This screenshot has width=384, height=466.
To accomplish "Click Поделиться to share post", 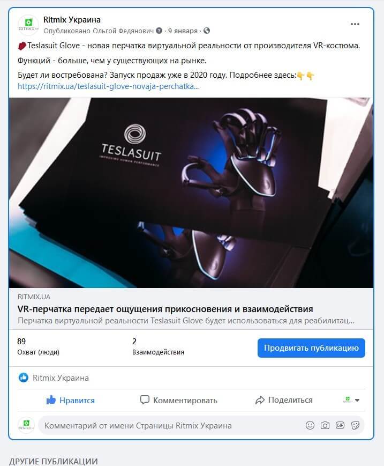I will tap(284, 400).
